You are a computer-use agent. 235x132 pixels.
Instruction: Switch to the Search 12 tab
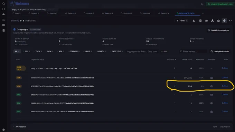click(126, 13)
